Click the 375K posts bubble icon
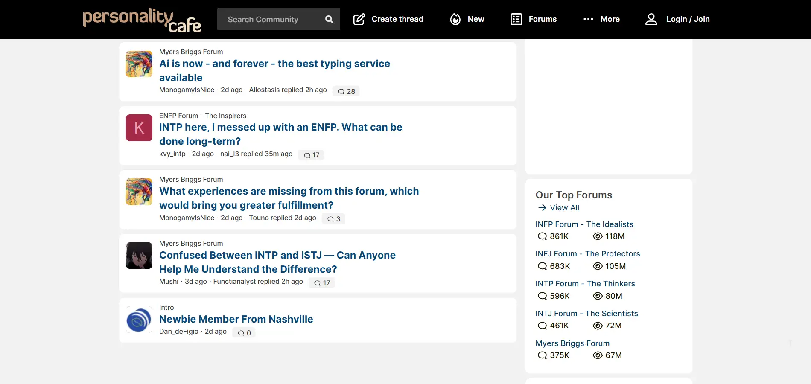 point(542,355)
